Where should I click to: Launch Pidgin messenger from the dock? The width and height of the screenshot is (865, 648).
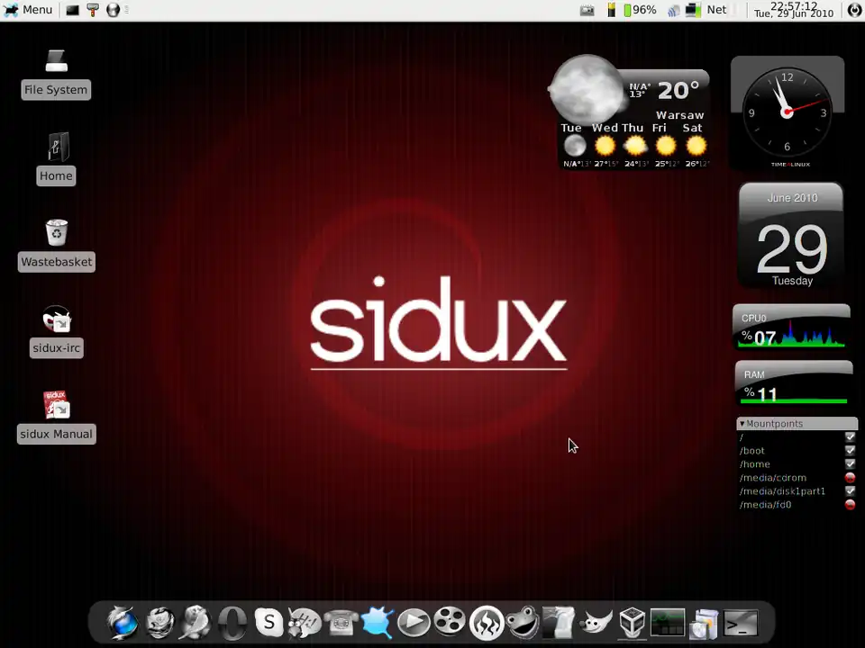[305, 622]
